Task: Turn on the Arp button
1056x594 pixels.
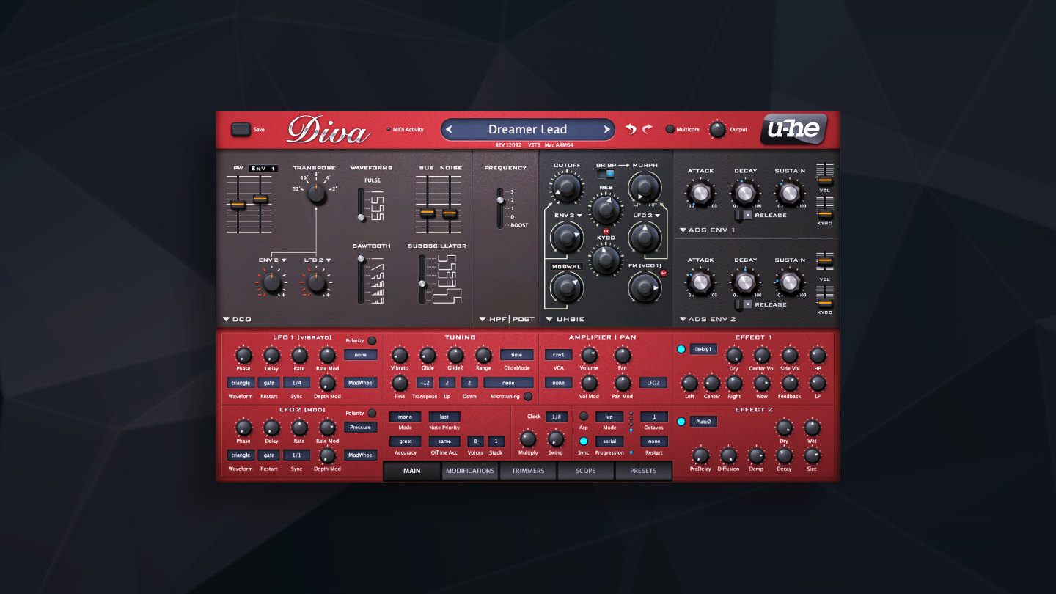Action: pos(584,417)
